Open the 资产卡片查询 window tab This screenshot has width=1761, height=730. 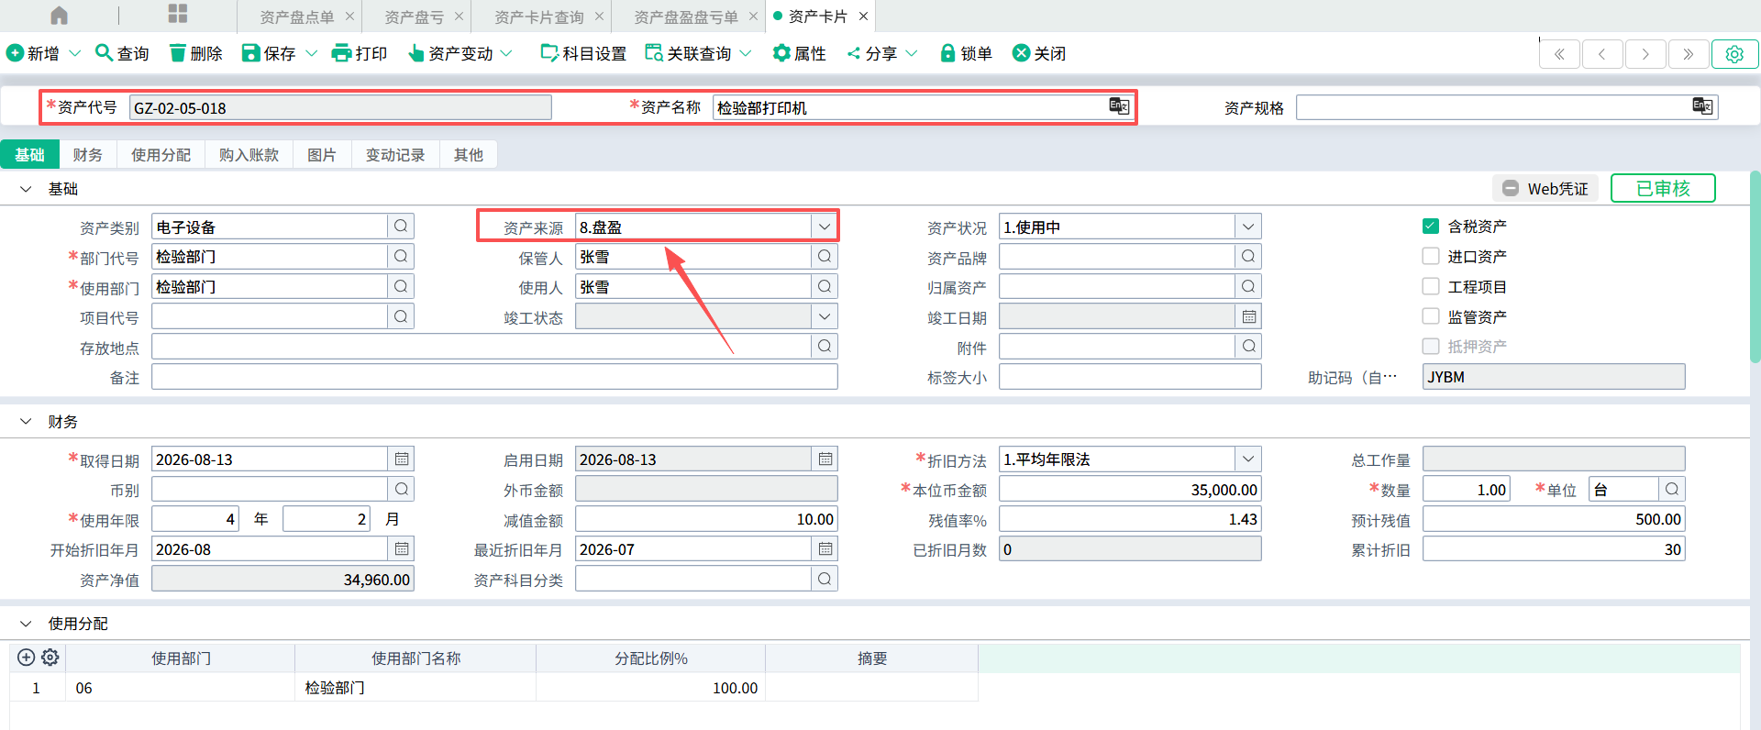pos(539,17)
